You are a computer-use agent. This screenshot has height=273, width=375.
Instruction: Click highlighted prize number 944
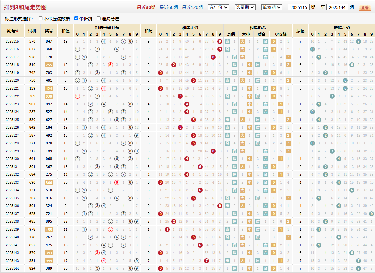[49, 261]
